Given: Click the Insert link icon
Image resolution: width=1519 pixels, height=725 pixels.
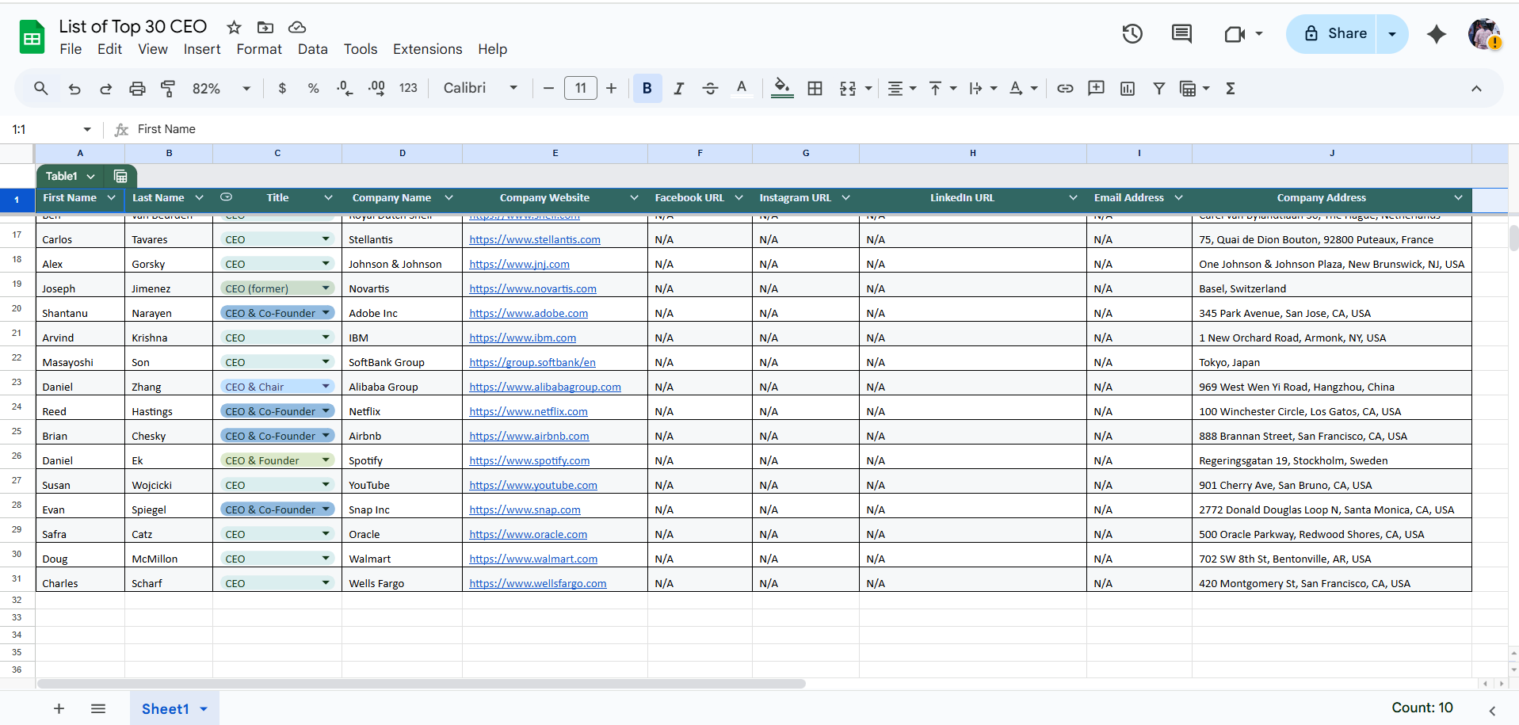Looking at the screenshot, I should [x=1065, y=89].
